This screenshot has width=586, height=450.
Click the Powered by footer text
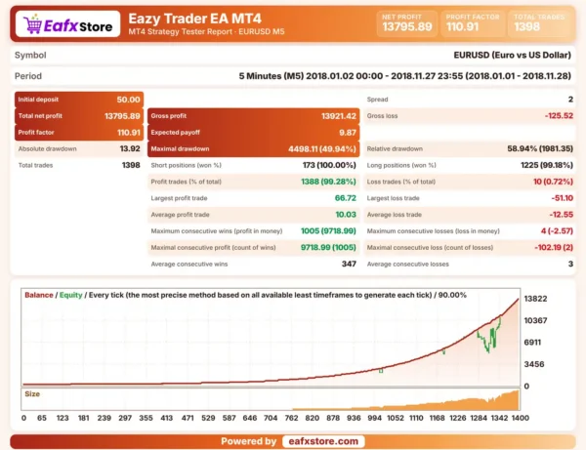click(x=248, y=441)
